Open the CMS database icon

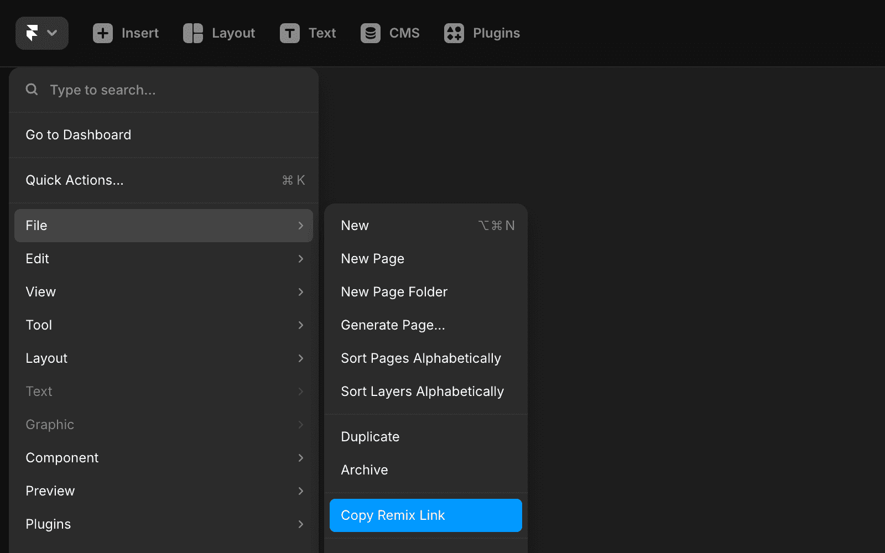point(371,33)
